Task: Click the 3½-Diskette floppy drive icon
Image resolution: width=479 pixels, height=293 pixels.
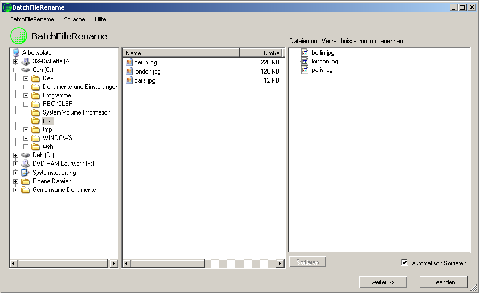Action: coord(26,61)
